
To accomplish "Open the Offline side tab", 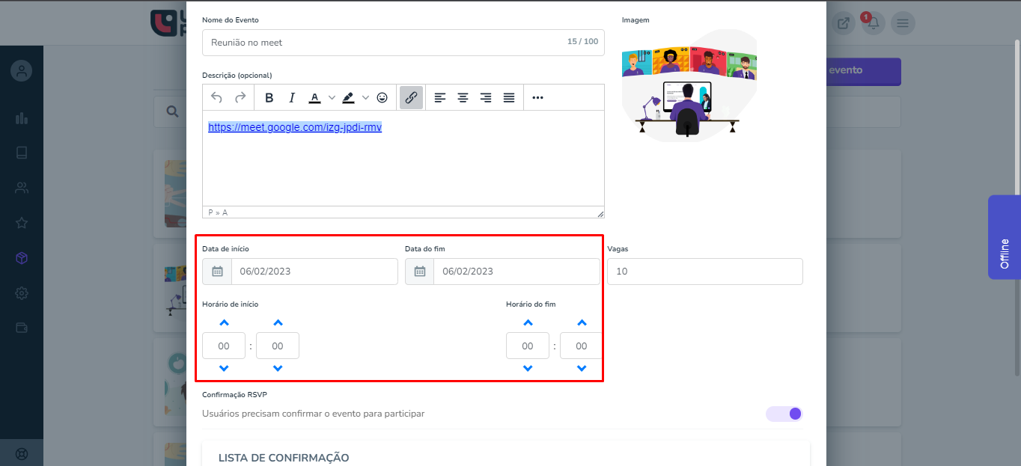I will pos(1005,237).
